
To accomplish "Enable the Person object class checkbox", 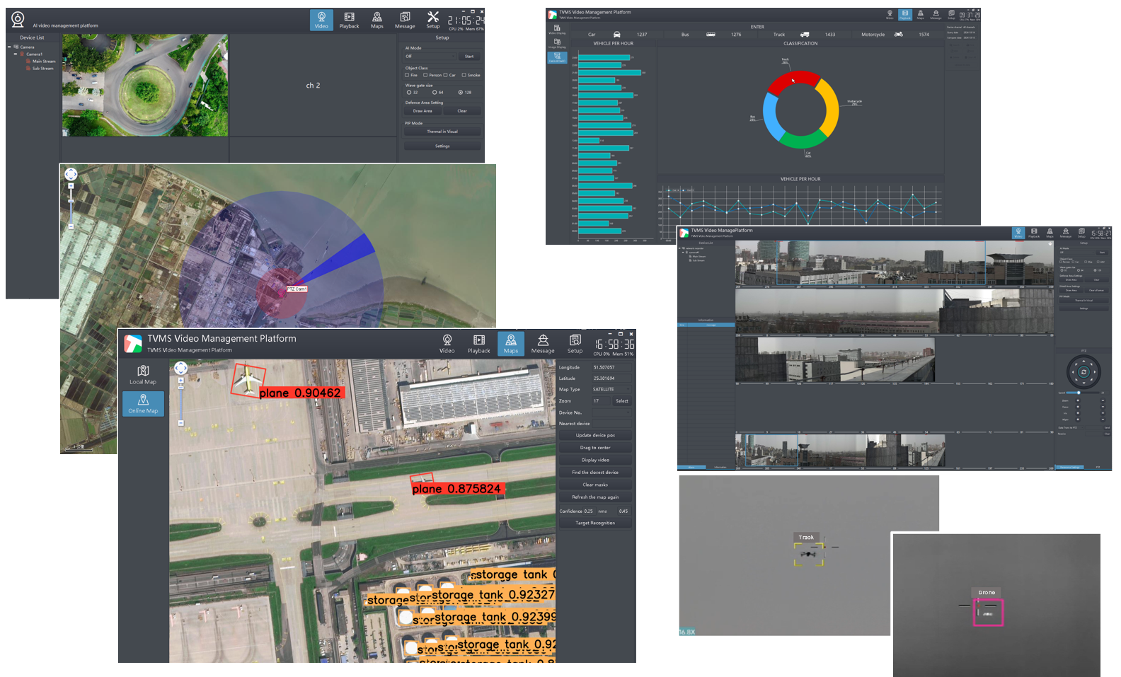I will (x=425, y=75).
